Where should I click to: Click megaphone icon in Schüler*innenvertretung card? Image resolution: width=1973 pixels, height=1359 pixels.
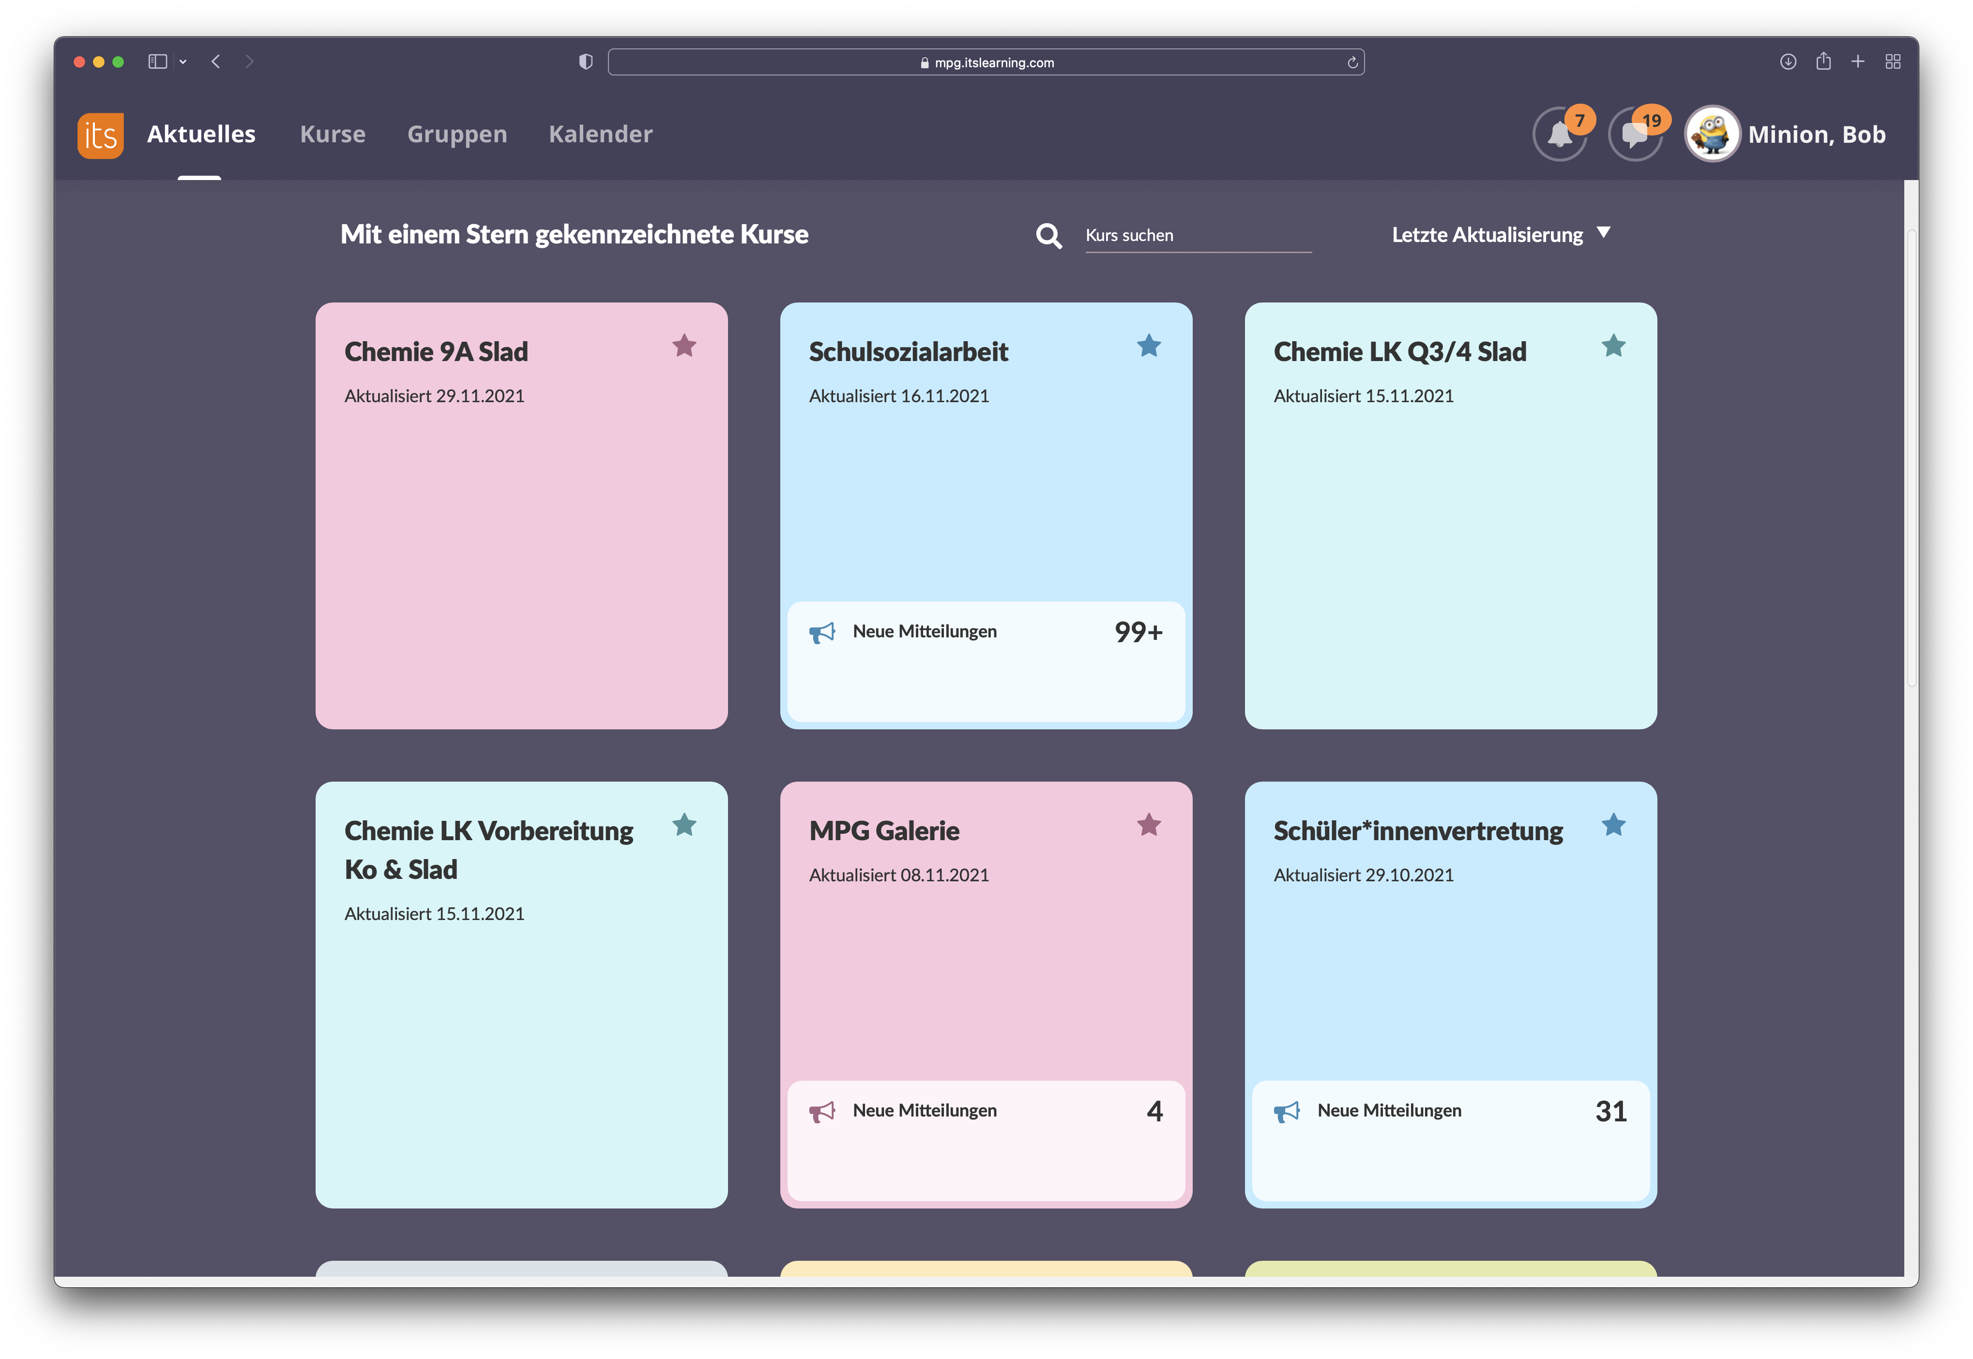pyautogui.click(x=1287, y=1112)
